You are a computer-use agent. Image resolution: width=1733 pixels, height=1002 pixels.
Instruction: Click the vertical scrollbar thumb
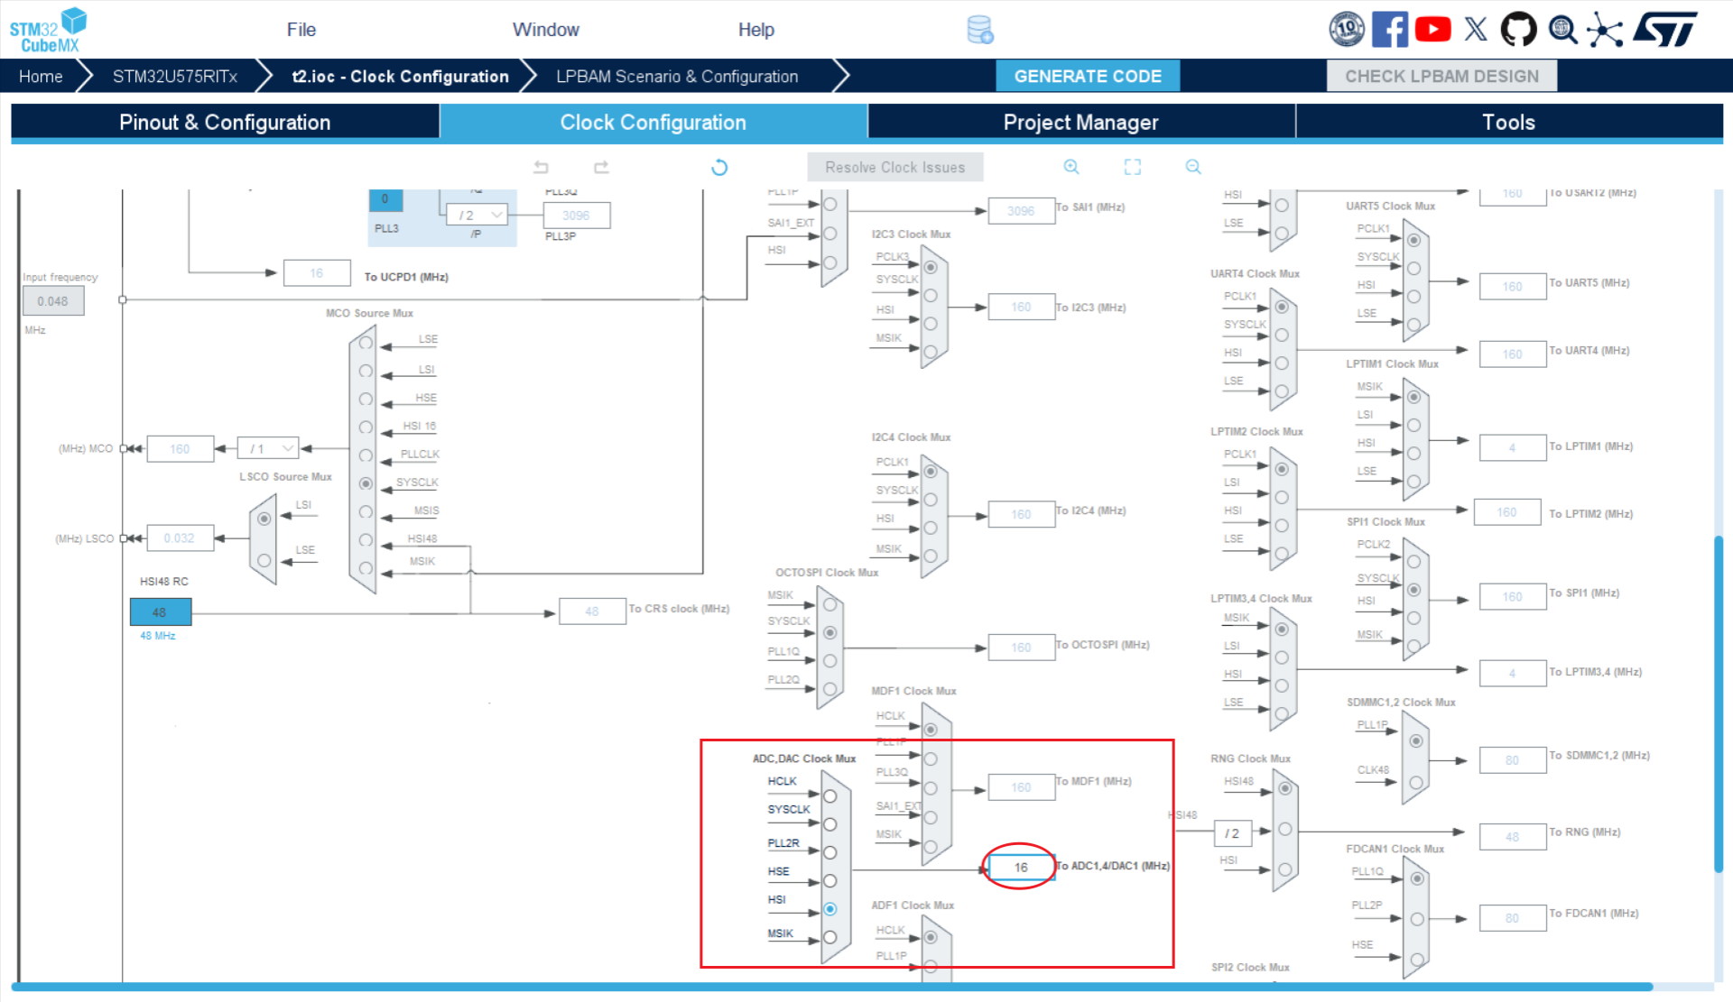click(1719, 703)
